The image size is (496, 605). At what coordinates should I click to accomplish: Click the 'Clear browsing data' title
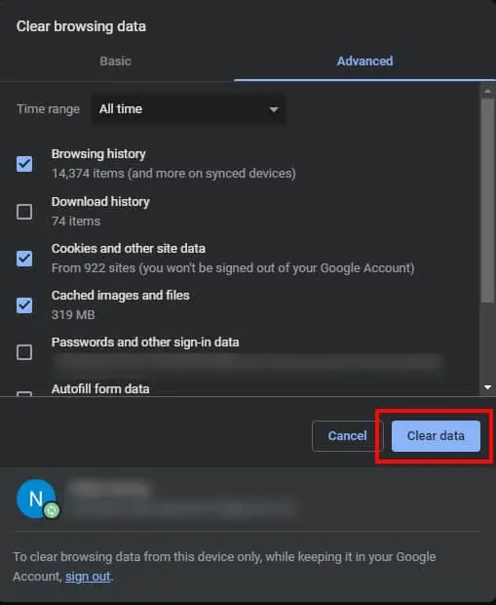coord(81,26)
